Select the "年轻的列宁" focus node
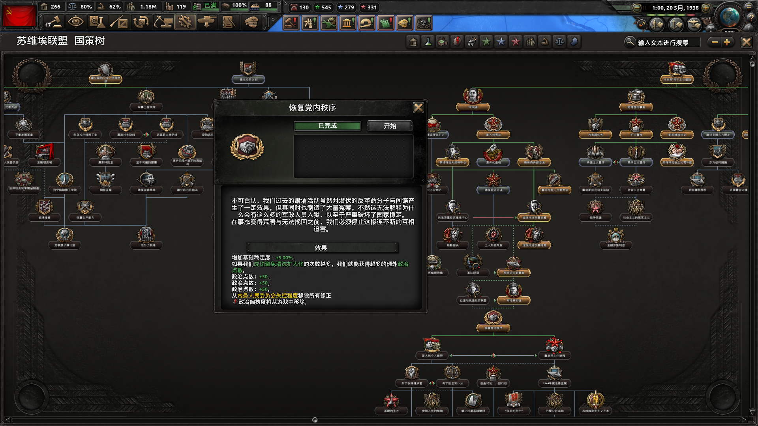The image size is (758, 426). (514, 404)
